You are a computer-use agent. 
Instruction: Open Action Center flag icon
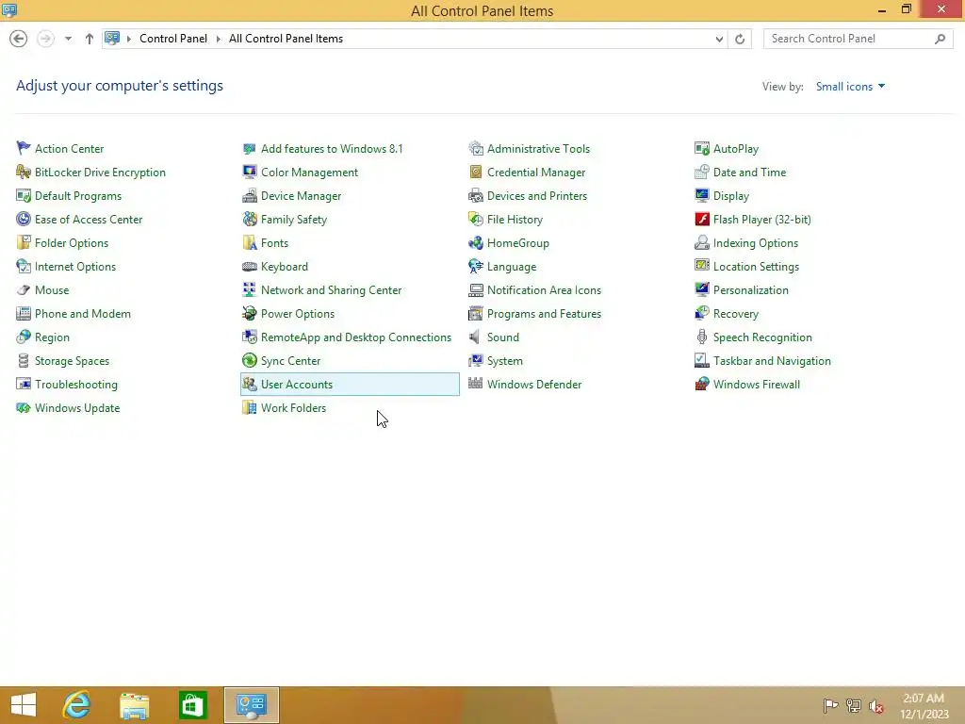pos(24,148)
